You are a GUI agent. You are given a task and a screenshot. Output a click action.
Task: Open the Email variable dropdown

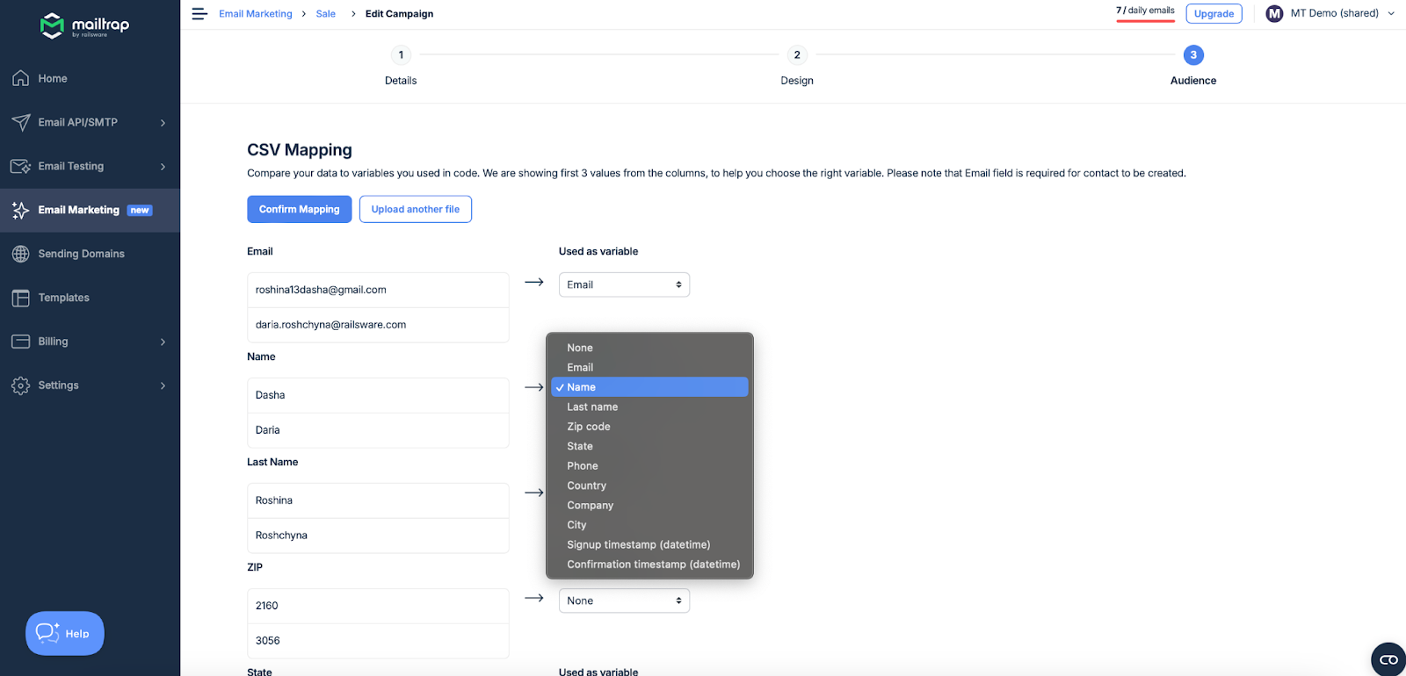click(x=624, y=284)
